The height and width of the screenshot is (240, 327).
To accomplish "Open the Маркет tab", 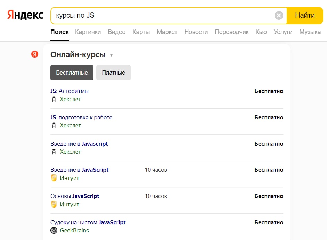I will tap(167, 32).
